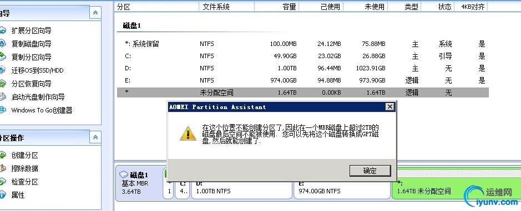Sort by the 分区 column header

tap(156, 7)
